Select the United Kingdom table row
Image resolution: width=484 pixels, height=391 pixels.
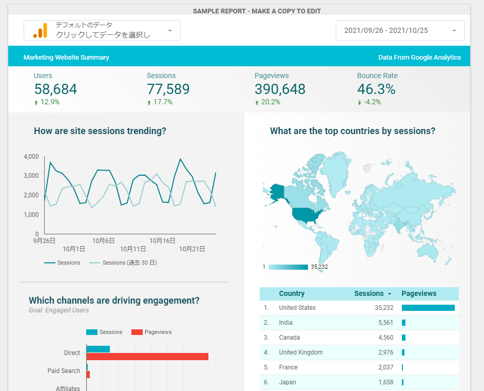pos(359,352)
